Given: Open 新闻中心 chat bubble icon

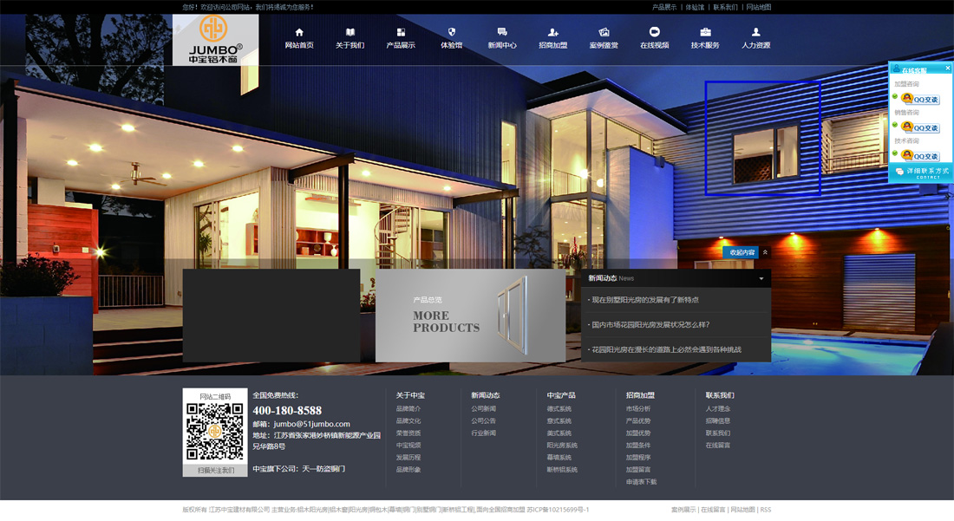Looking at the screenshot, I should [x=502, y=32].
